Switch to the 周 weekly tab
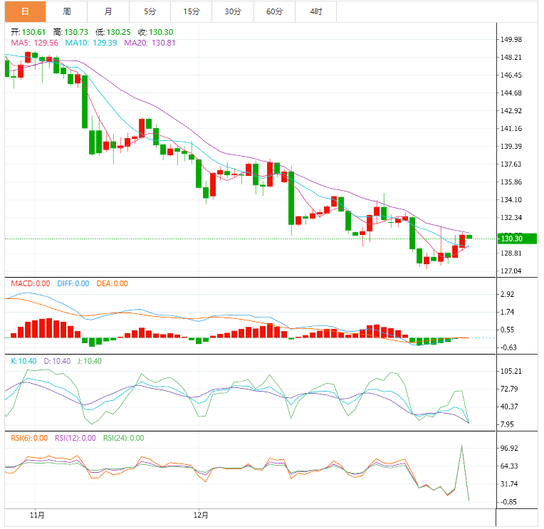544x529 pixels. click(67, 11)
